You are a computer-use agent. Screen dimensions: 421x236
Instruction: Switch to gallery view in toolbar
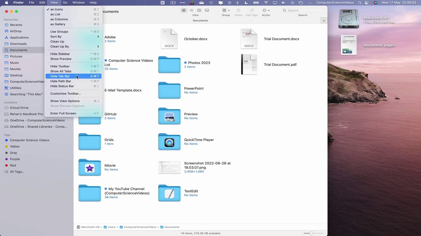tap(207, 10)
